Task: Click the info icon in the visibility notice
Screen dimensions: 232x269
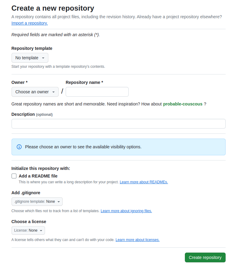Action: (19, 147)
